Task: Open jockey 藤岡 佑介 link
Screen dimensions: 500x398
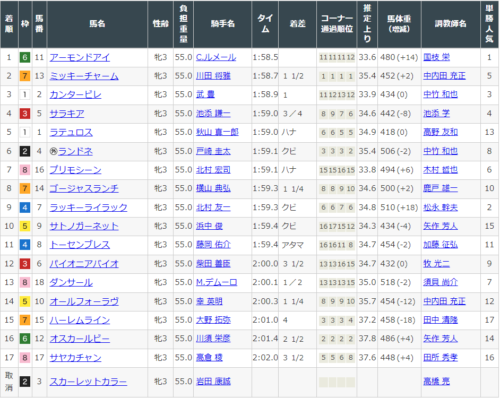Action: tap(213, 245)
